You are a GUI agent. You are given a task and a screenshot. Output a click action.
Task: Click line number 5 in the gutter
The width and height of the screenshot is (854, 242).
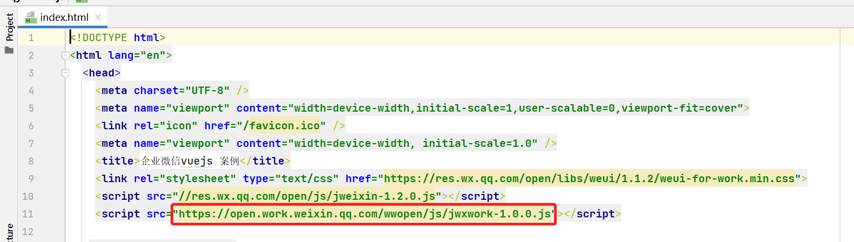pyautogui.click(x=31, y=108)
